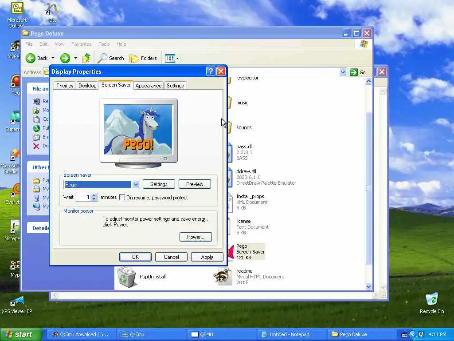This screenshot has width=454, height=341.
Task: Decrease Wait minutes with down spinner
Action: click(94, 199)
